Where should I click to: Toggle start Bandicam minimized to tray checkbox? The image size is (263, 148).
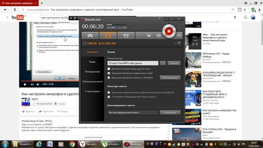pos(109,73)
